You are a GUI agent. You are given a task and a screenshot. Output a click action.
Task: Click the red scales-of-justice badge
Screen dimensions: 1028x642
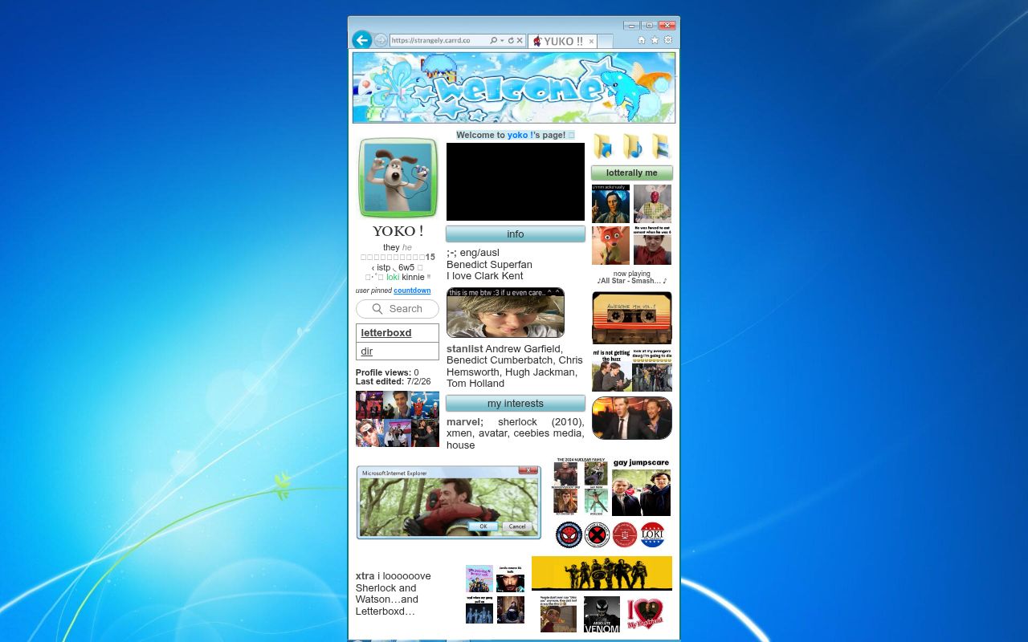pos(625,534)
